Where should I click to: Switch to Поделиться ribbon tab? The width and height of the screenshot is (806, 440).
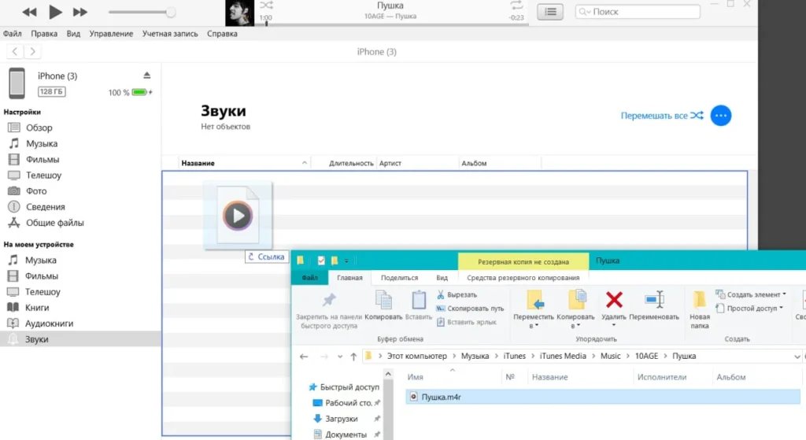pyautogui.click(x=399, y=278)
